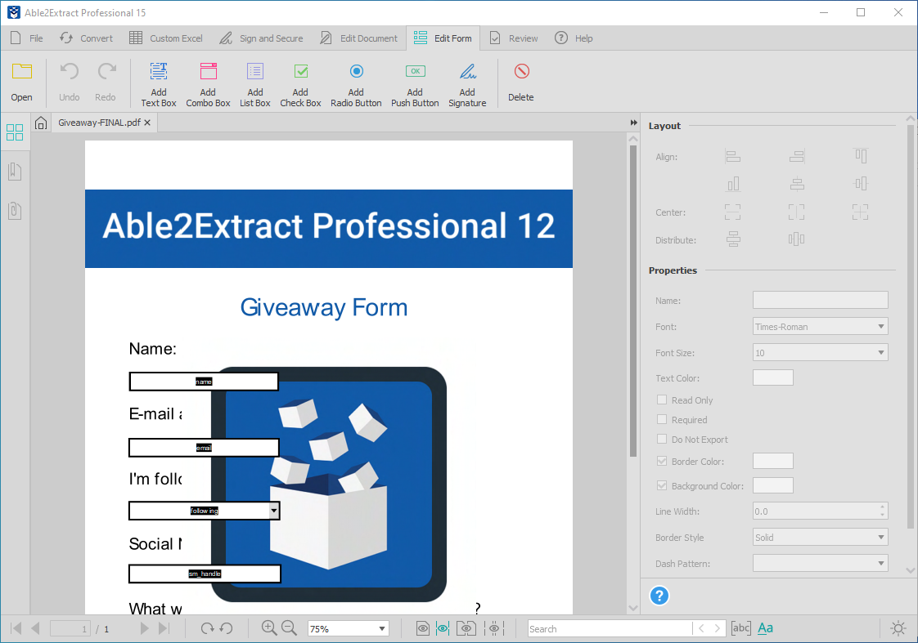Click the blue help question mark icon
The height and width of the screenshot is (643, 918).
(659, 596)
